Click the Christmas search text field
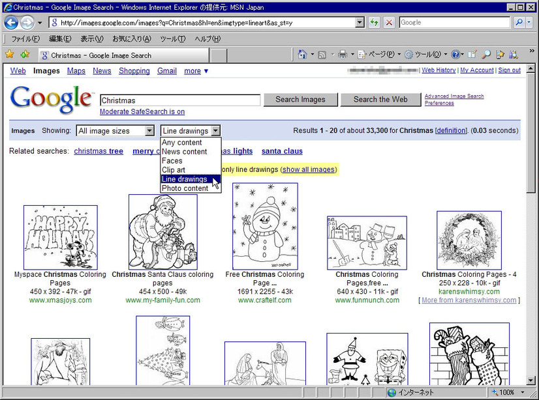The image size is (539, 400). click(180, 100)
